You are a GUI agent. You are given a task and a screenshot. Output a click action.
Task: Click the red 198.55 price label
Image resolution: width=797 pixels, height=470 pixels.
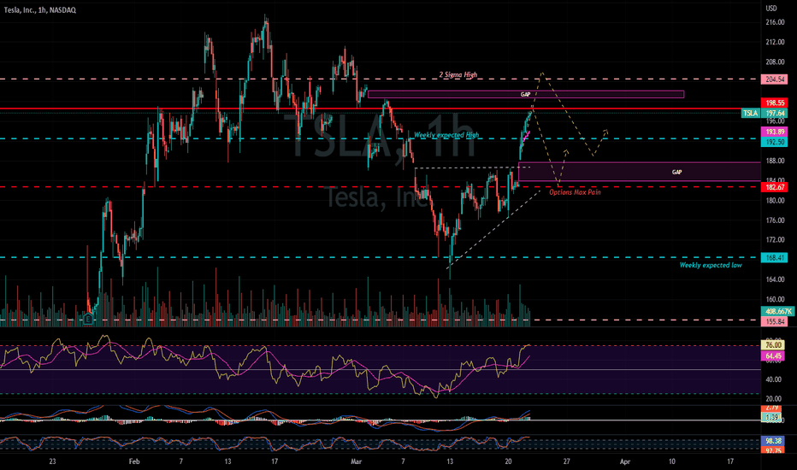[x=775, y=103]
